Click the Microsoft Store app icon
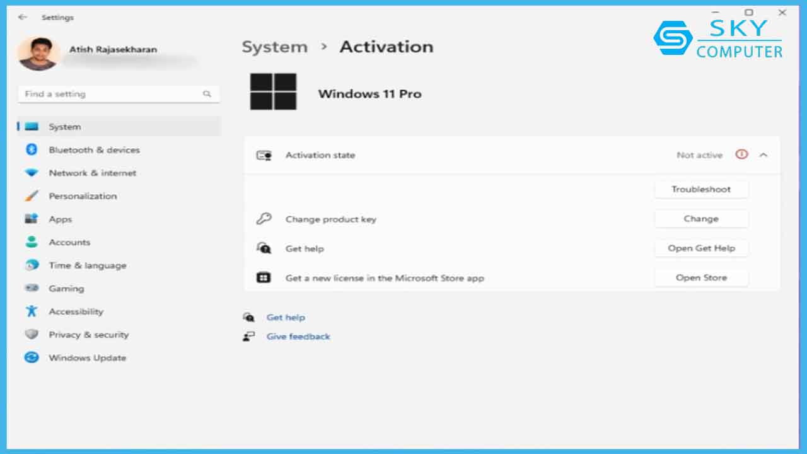 coord(264,277)
